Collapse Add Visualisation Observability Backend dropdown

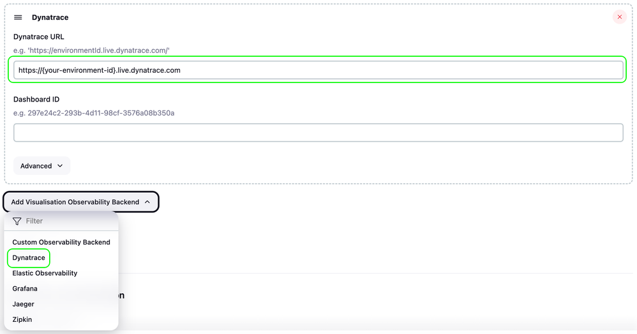(81, 202)
